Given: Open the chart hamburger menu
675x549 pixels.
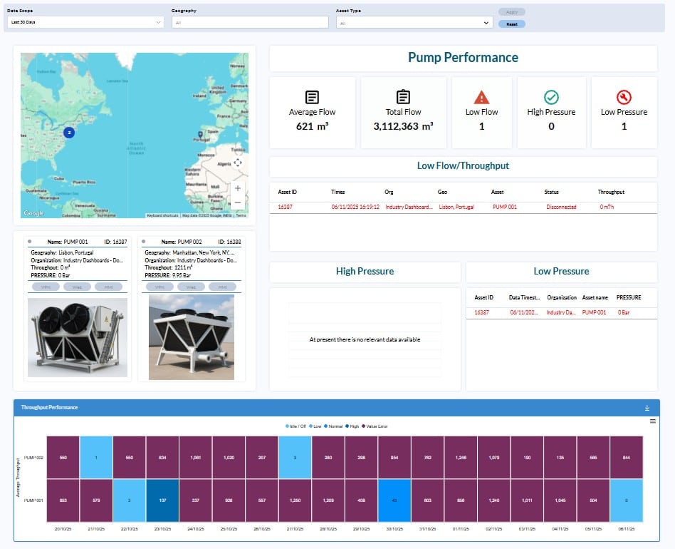Looking at the screenshot, I should pos(653,421).
